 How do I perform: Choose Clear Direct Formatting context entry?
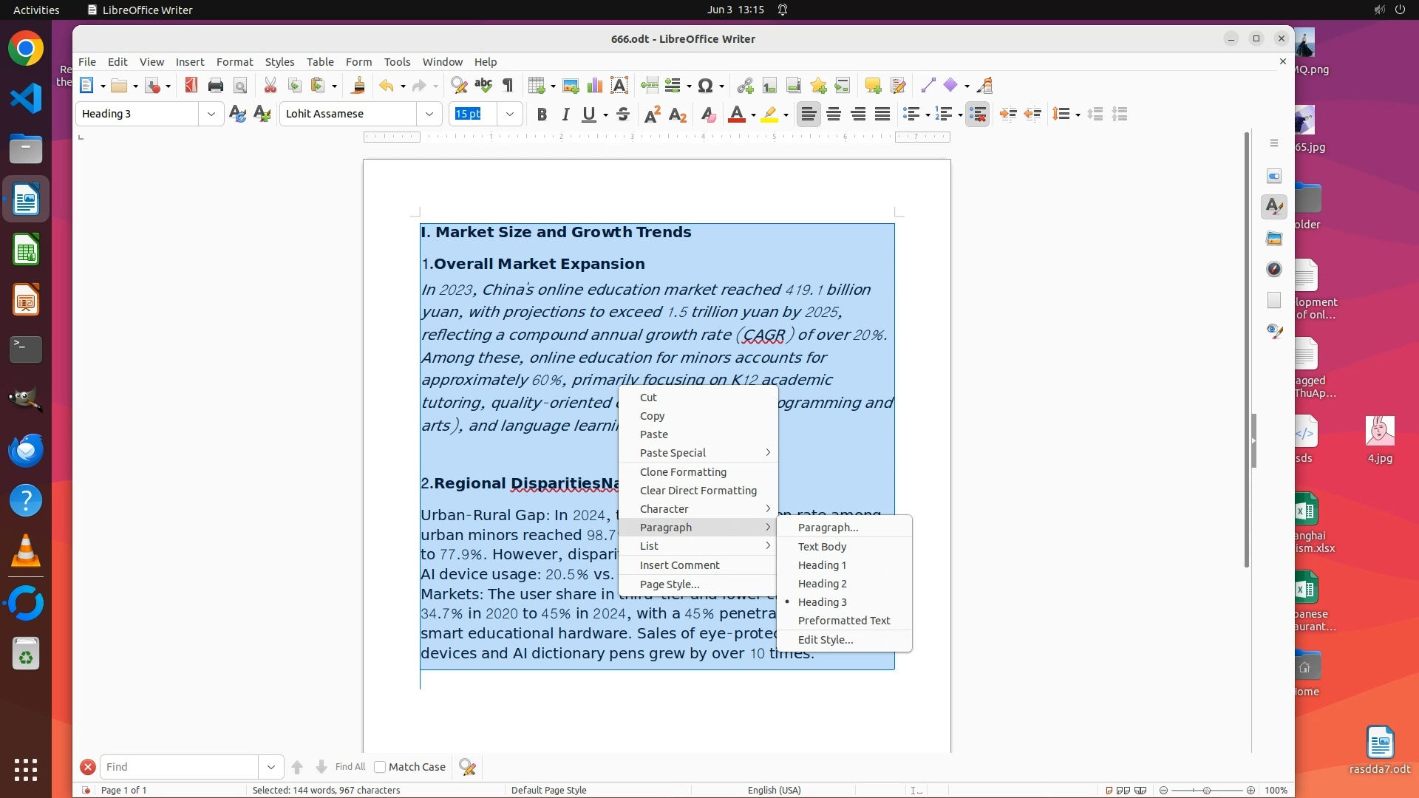698,491
